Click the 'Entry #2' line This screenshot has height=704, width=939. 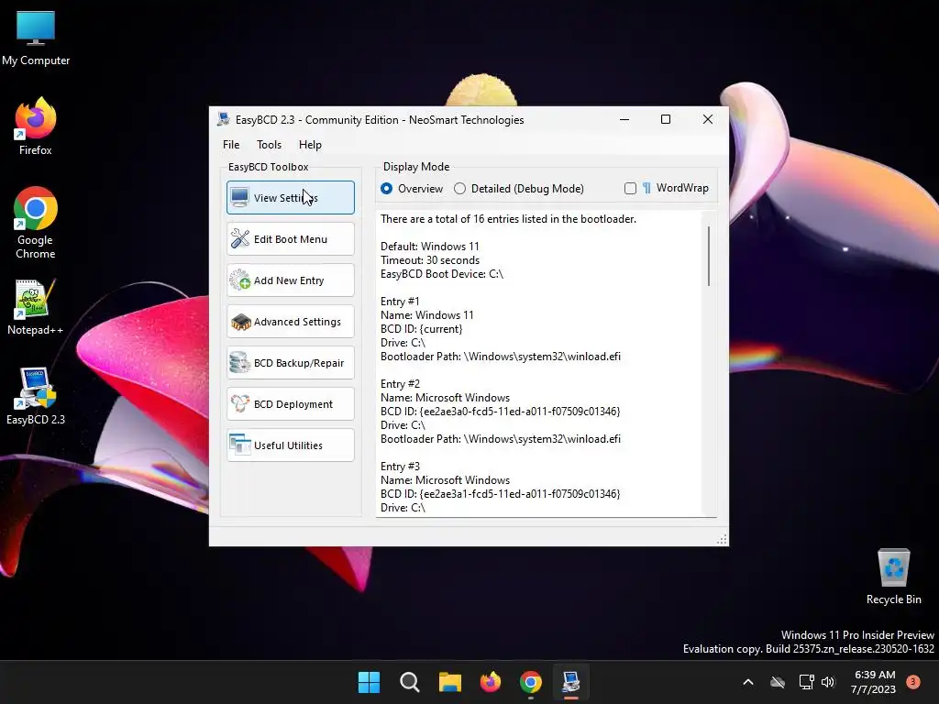(400, 384)
